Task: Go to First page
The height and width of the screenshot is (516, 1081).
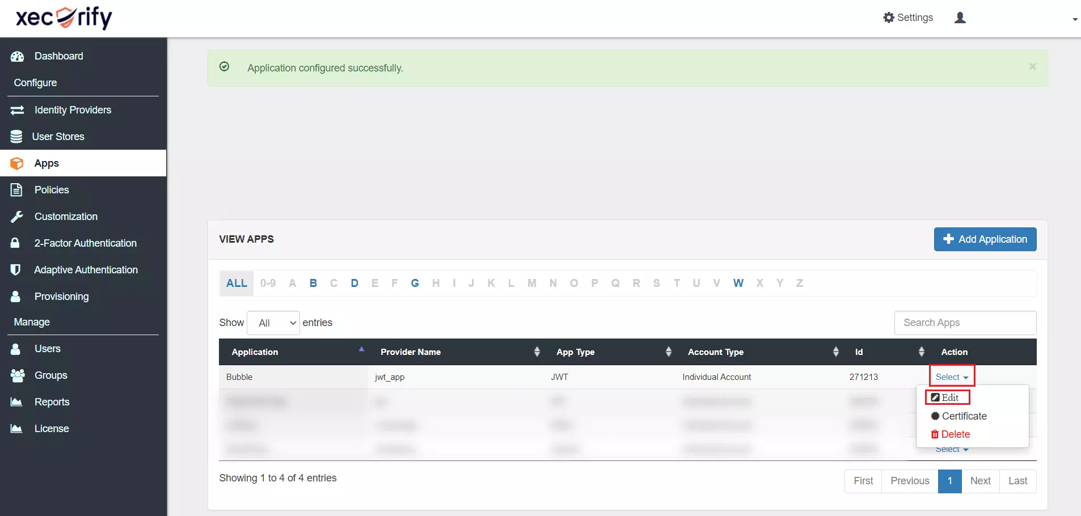Action: [863, 481]
